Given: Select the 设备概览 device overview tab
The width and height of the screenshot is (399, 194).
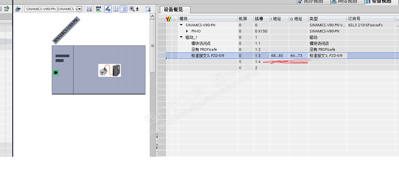Looking at the screenshot, I should 175,10.
